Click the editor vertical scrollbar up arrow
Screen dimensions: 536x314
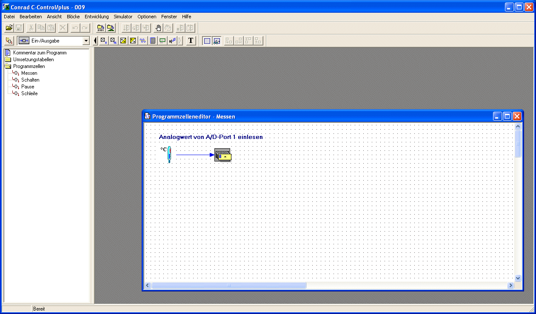coord(518,127)
